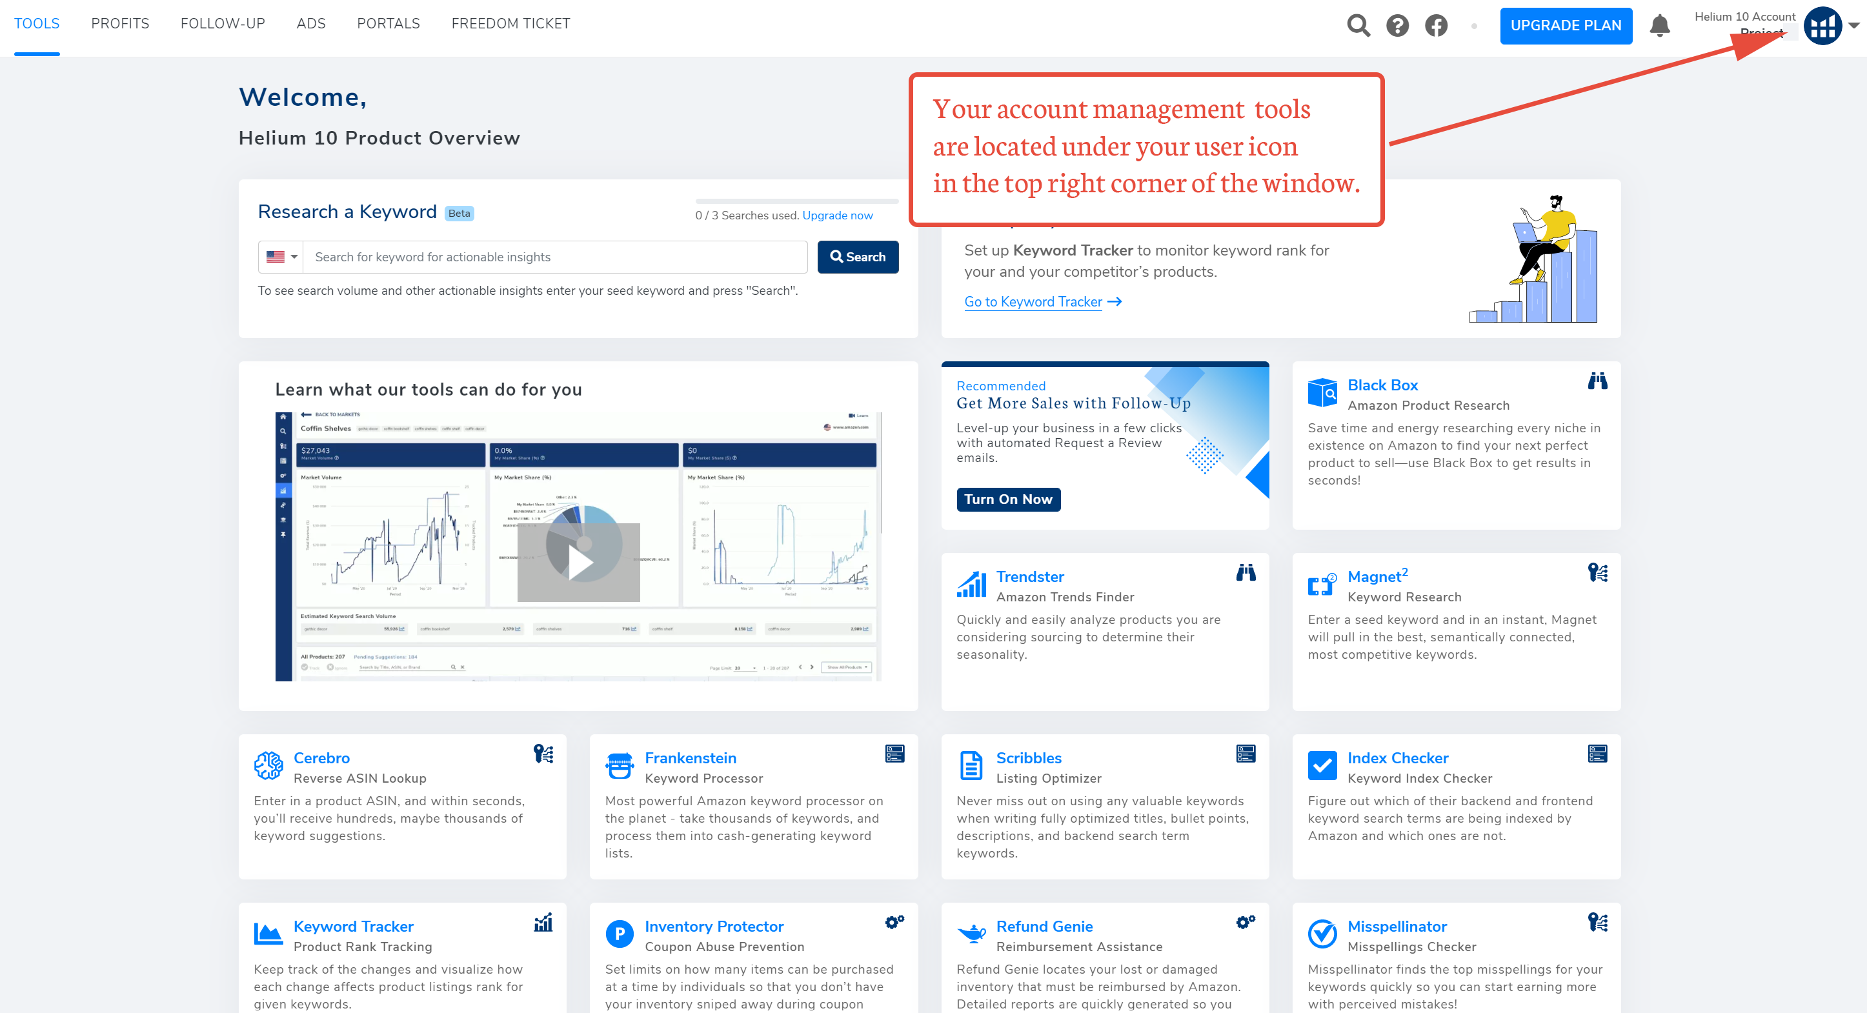Open the Facebook icon in header

(1436, 25)
